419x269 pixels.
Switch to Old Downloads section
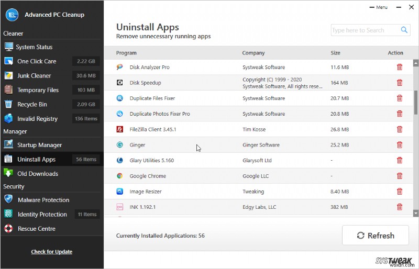[38, 174]
